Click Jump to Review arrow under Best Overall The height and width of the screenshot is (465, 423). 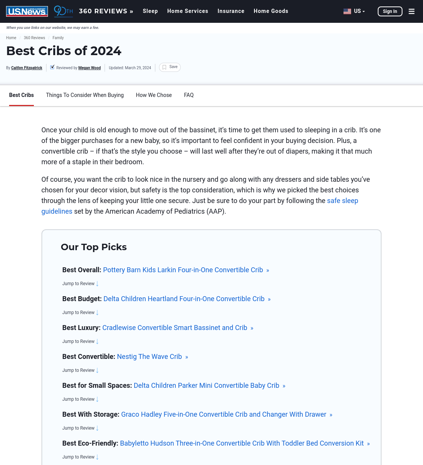(x=97, y=284)
